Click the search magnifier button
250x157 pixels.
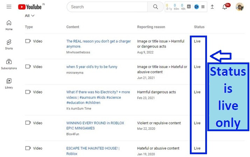click(155, 7)
